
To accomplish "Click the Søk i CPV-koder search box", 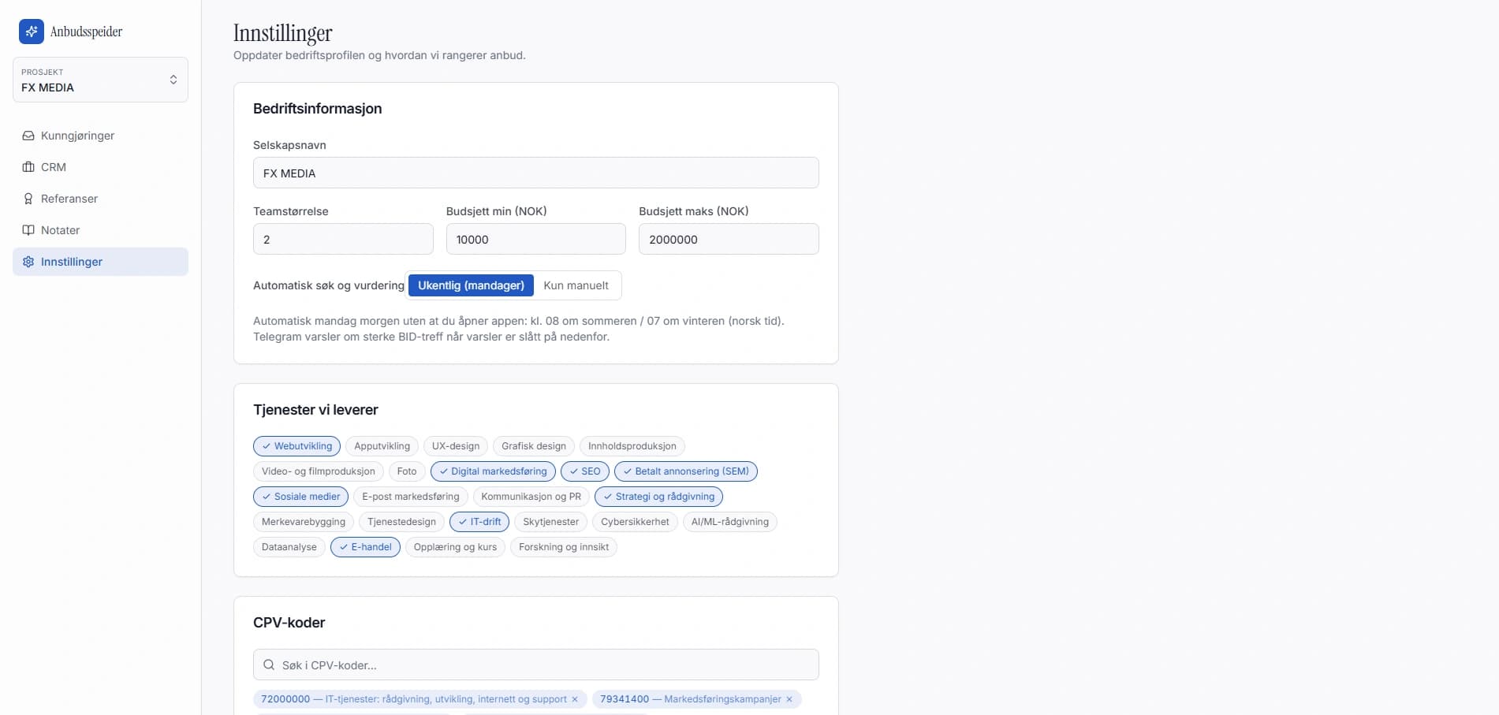I will point(536,665).
